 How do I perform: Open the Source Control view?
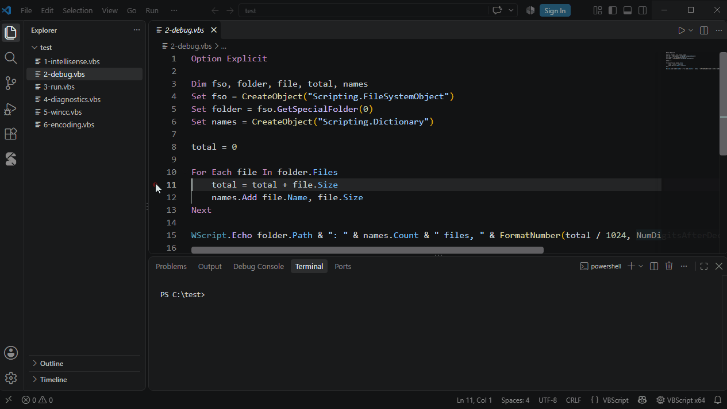(11, 83)
